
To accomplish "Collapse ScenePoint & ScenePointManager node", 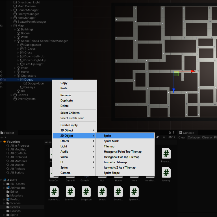I will (x=15, y=41).
